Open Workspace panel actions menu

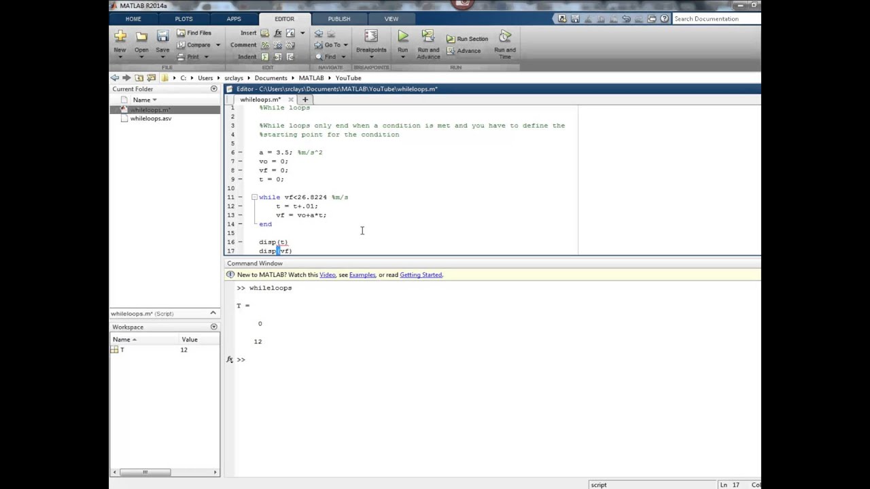(x=213, y=327)
